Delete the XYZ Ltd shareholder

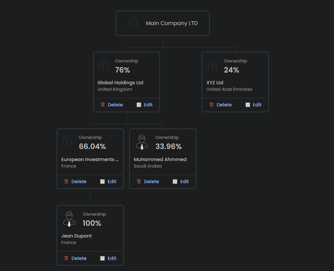224,105
